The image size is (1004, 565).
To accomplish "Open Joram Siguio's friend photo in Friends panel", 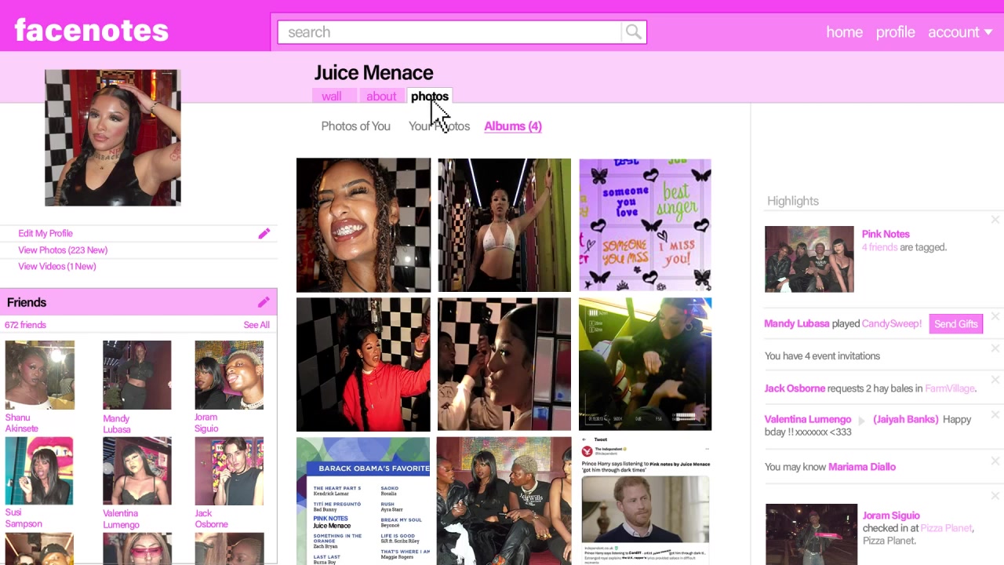I will pos(229,375).
